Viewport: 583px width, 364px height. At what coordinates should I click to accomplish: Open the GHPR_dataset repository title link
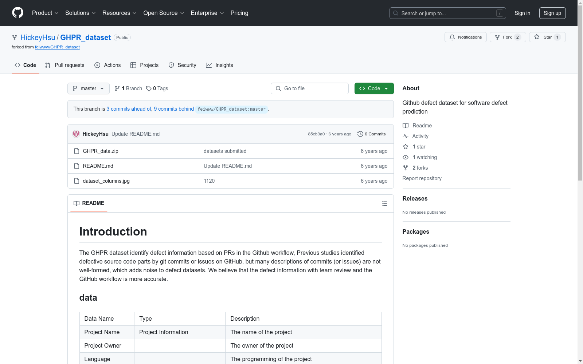(86, 37)
